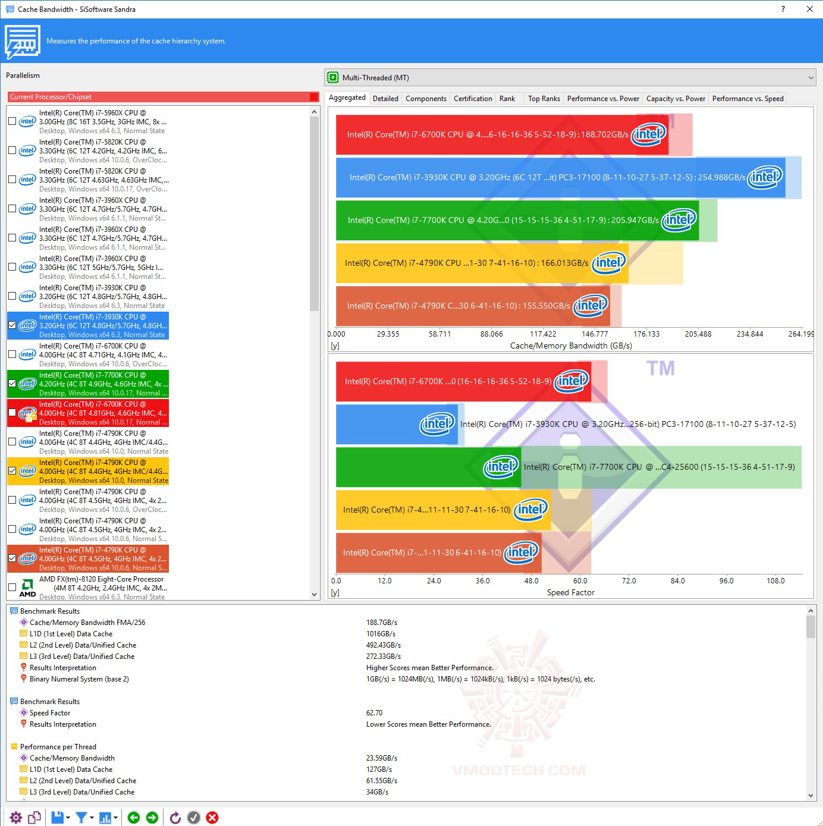Click the blue bar chart icon
Screen dimensions: 823x826
pos(105,818)
